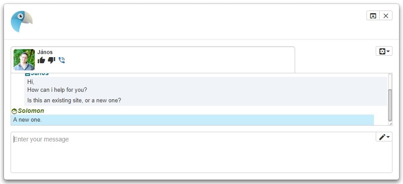This screenshot has width=403, height=184.
Task: Click the operator name János in header
Action: 45,52
